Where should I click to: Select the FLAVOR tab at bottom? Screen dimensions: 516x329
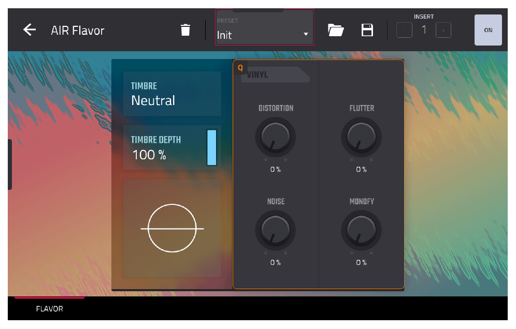49,309
